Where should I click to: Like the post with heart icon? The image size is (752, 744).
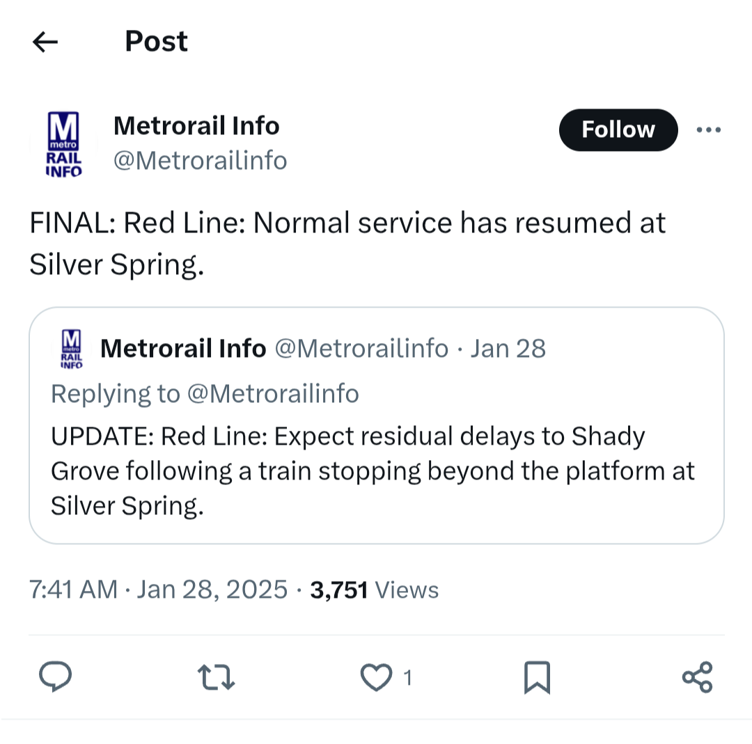377,677
